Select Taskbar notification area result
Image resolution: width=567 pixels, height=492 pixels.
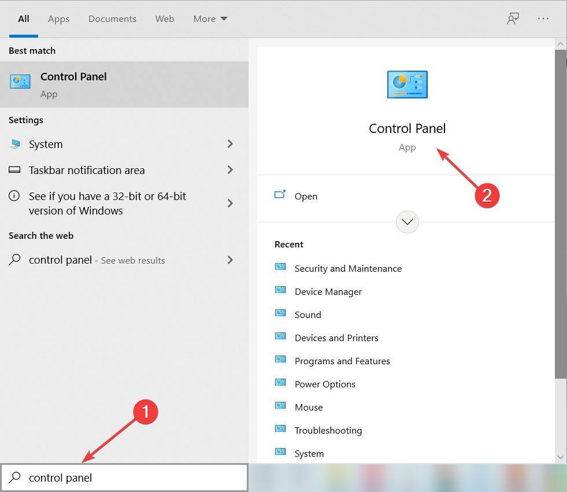pos(124,170)
